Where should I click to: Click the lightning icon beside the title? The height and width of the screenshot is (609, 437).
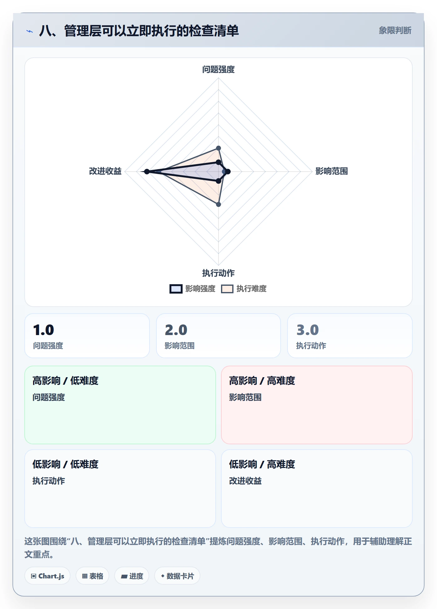pyautogui.click(x=30, y=31)
